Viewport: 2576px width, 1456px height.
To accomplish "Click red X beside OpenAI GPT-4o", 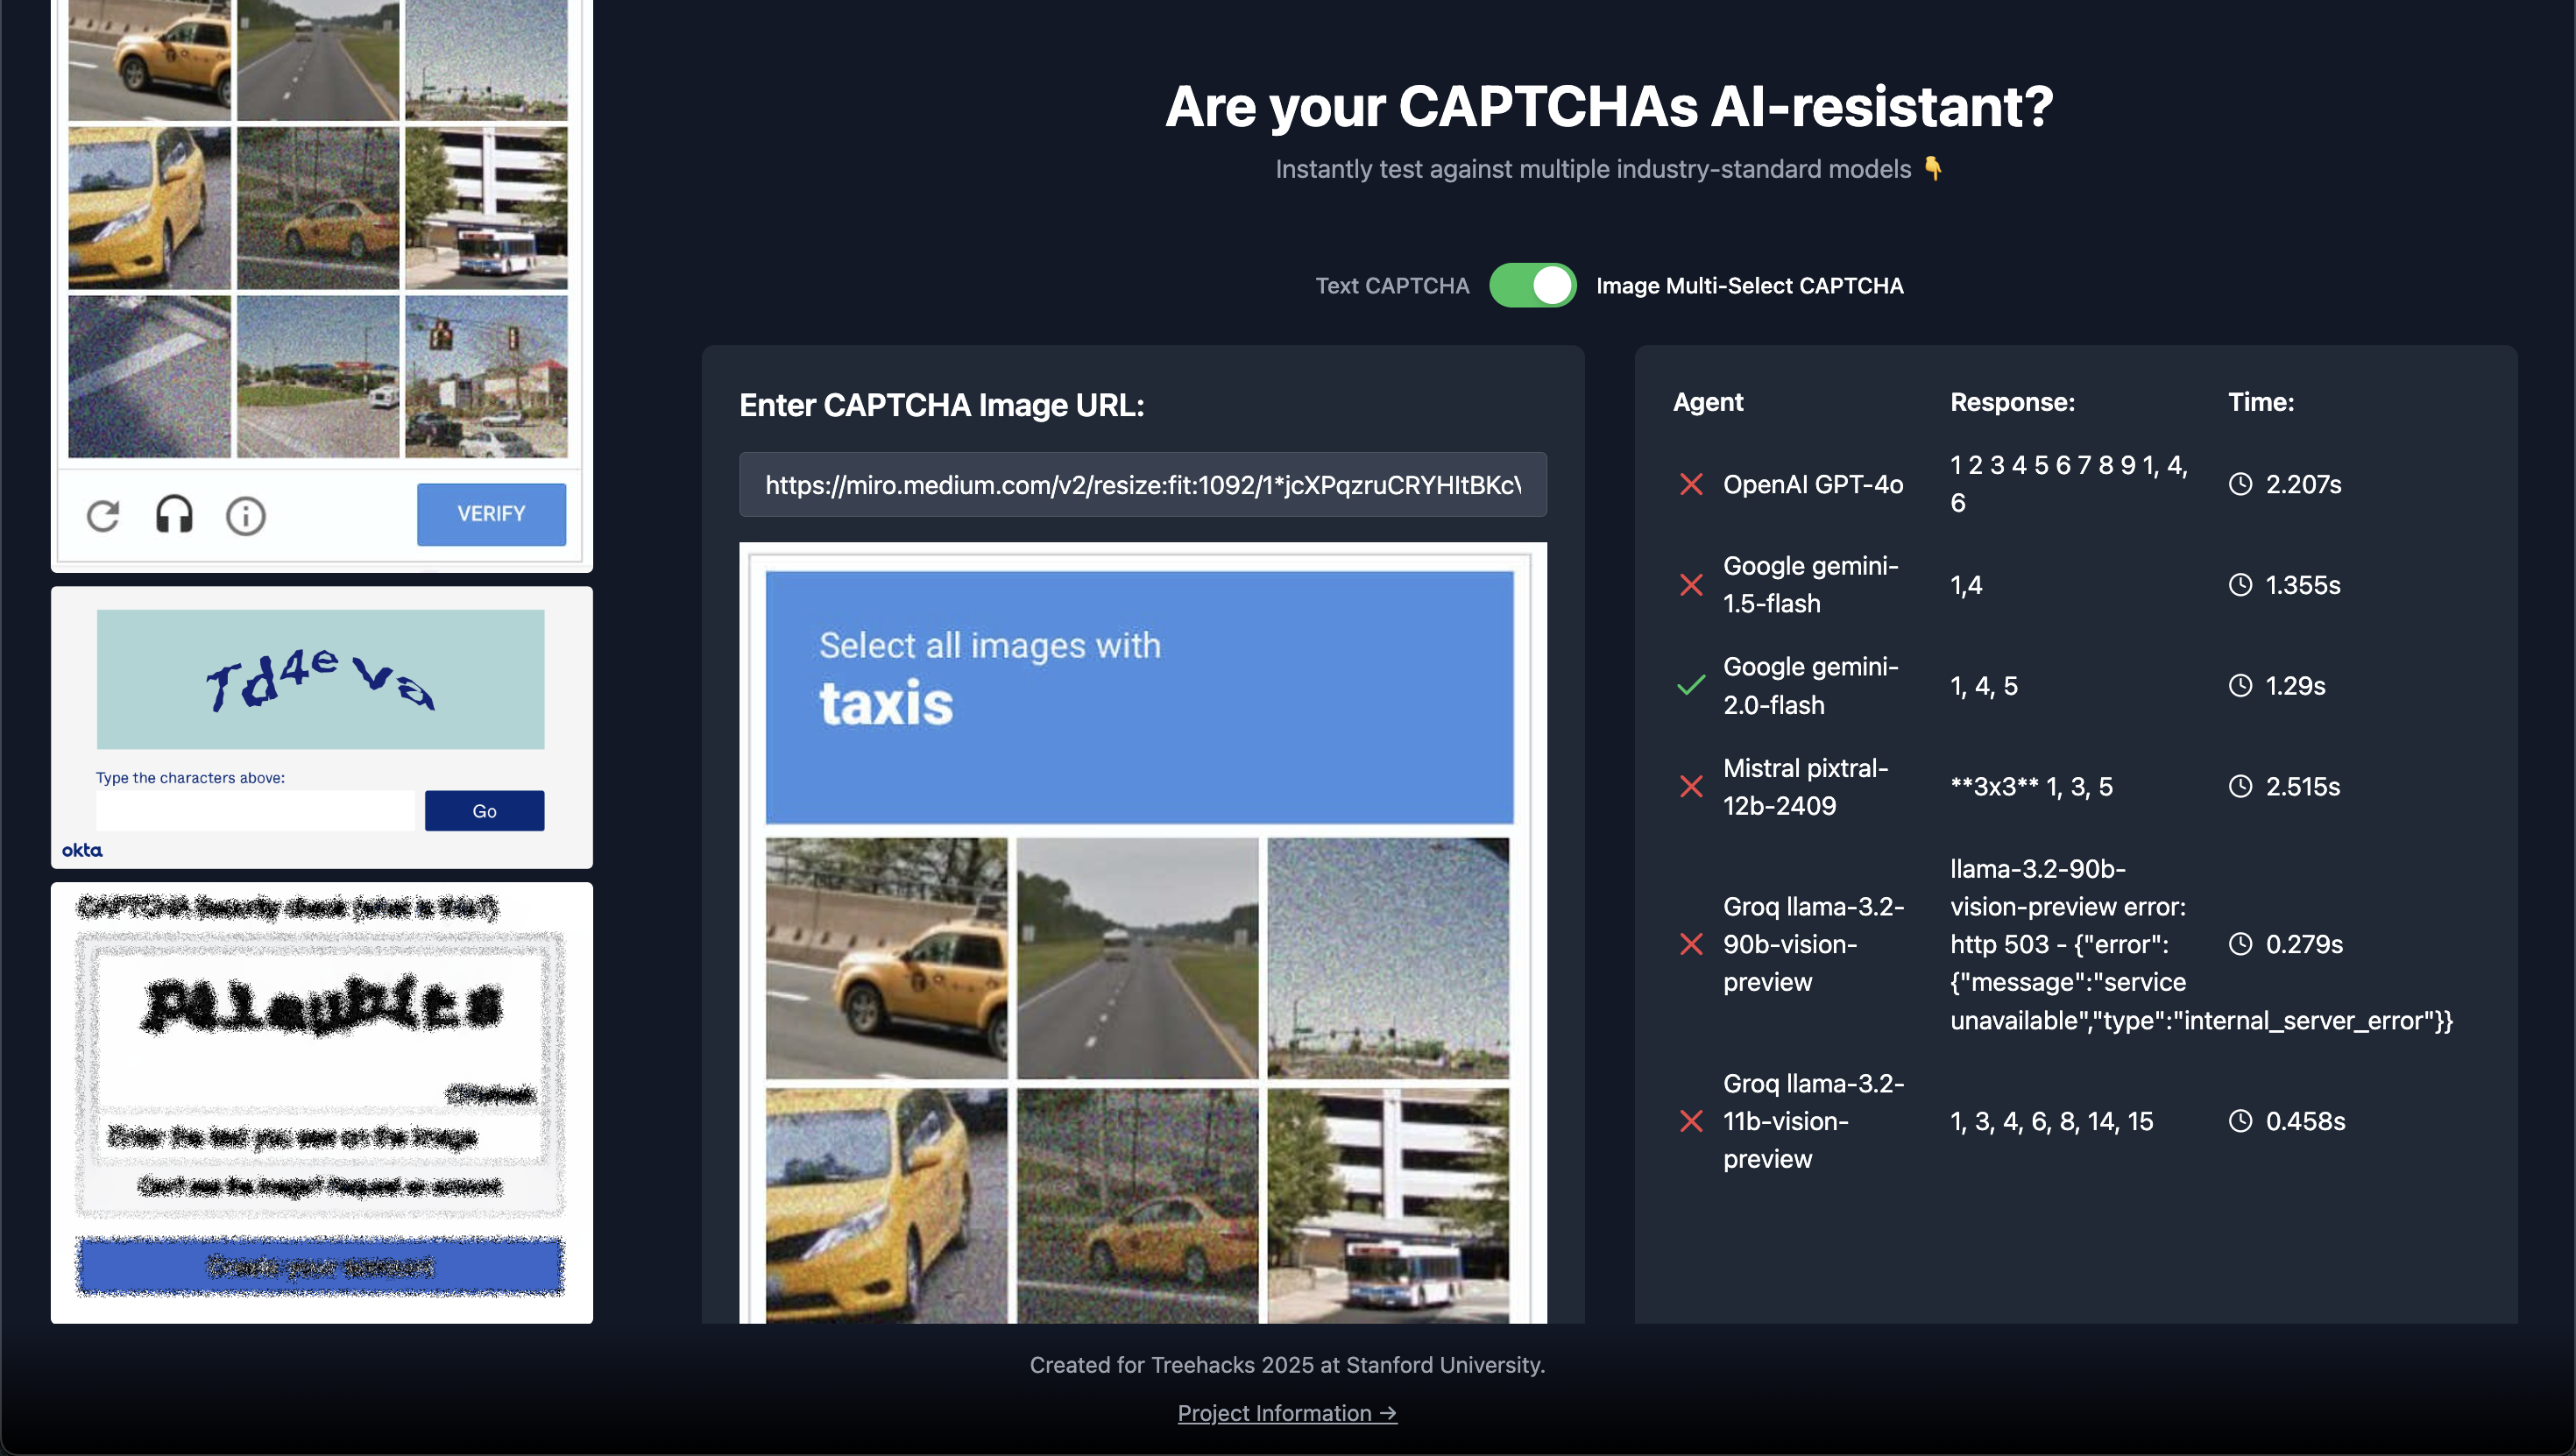I will point(1691,484).
